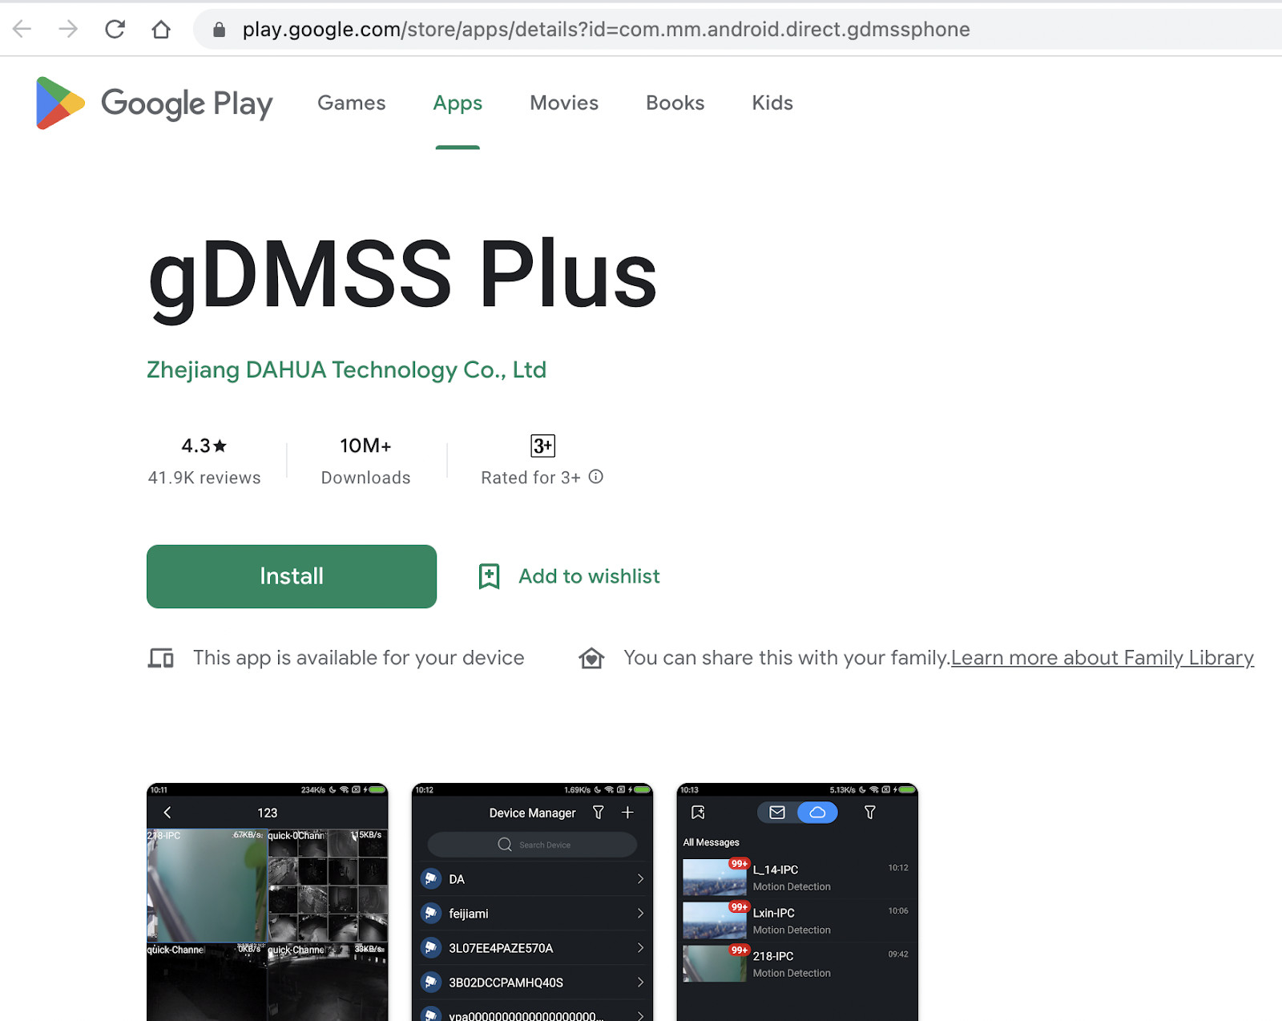Open the L_14-IPC motion detection message

tap(797, 878)
